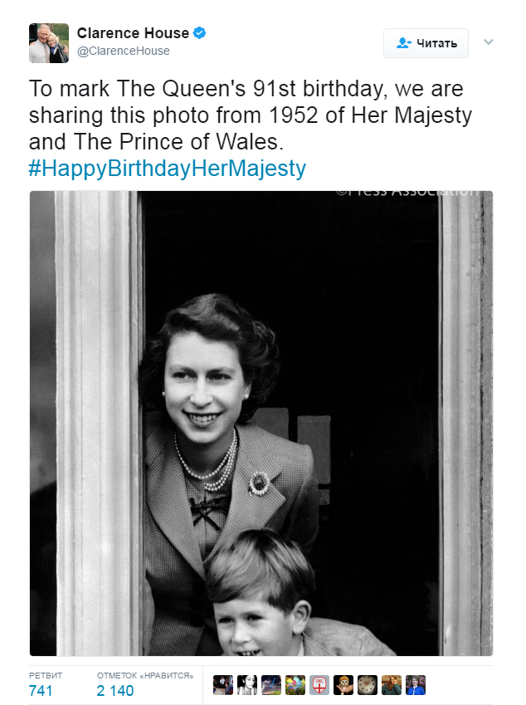Viewport: 526px width, 705px height.
Task: Click the first liker avatar
Action: tap(223, 685)
